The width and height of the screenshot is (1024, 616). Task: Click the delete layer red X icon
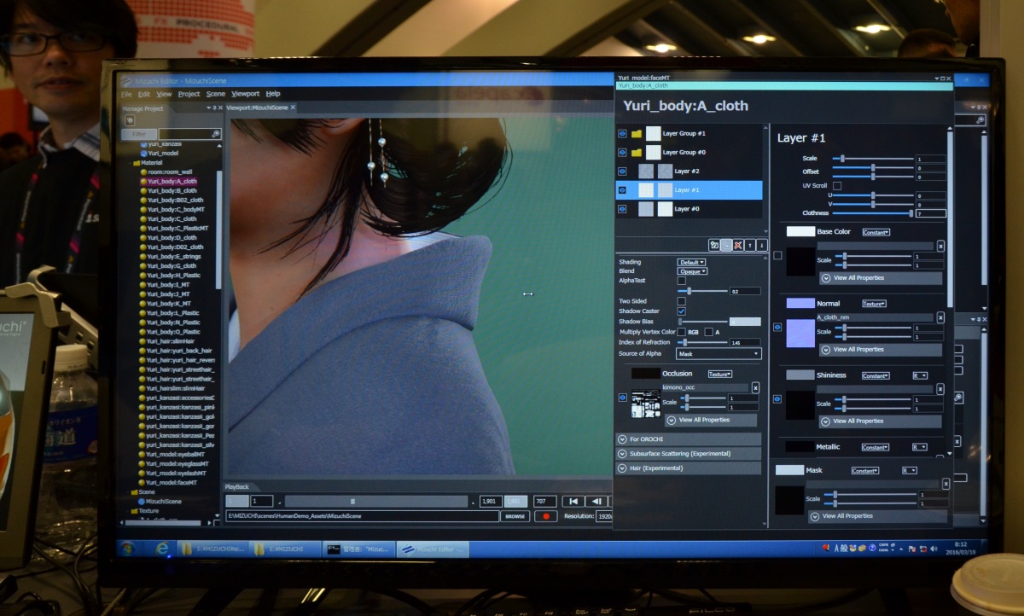click(738, 245)
